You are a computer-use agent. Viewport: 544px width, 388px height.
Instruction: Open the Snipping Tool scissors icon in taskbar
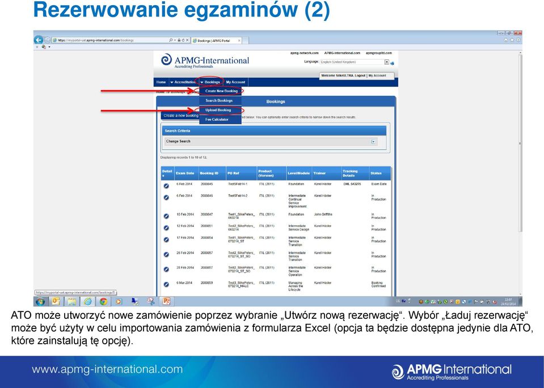click(x=150, y=301)
